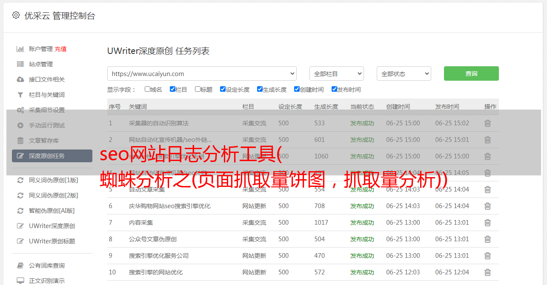The image size is (547, 285).
Task: Click the 关键词 column header
Action: tap(138, 107)
